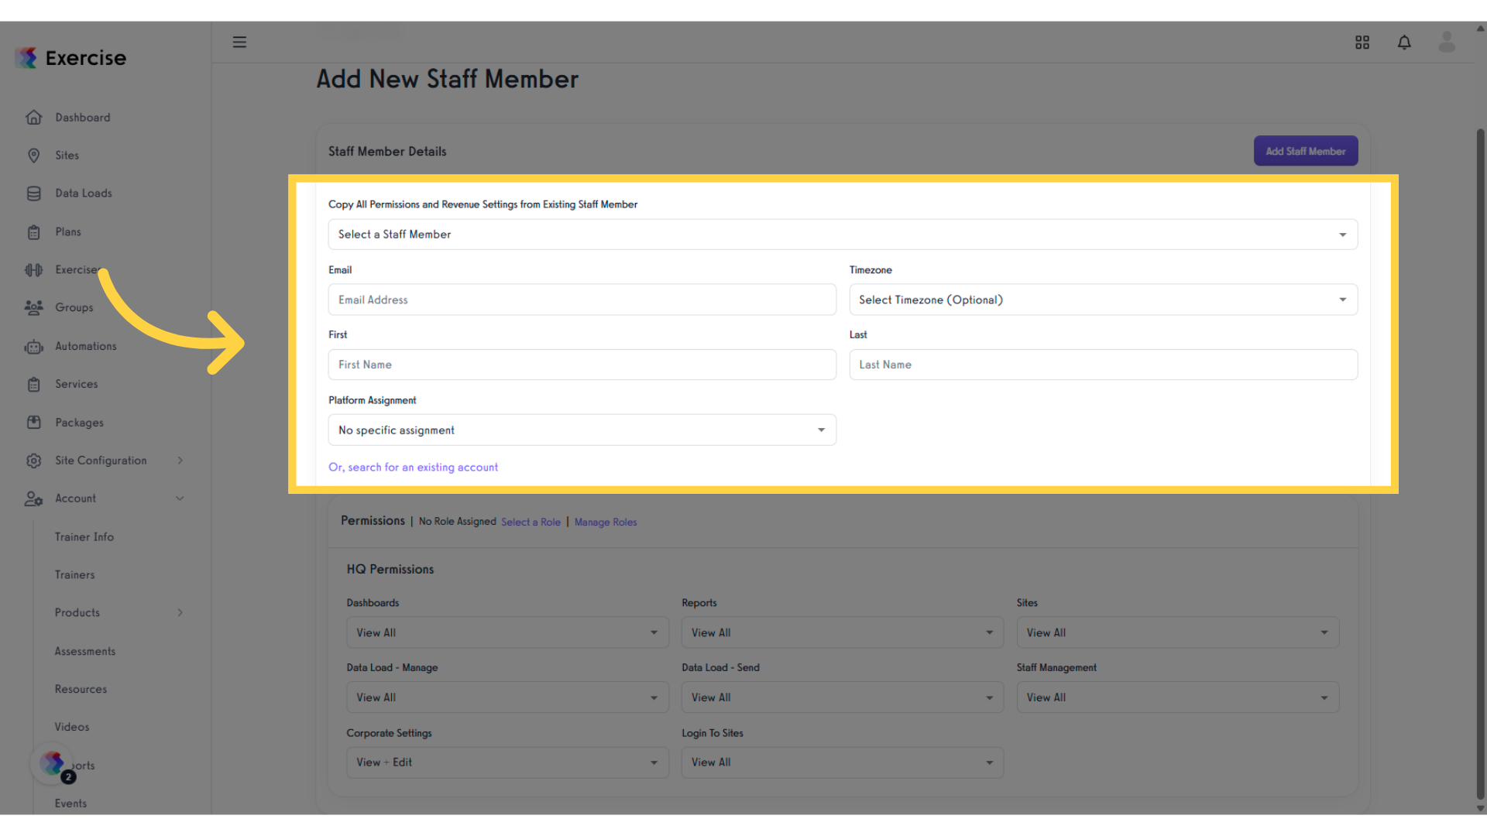The height and width of the screenshot is (836, 1487).
Task: Open the Select Timezone dropdown
Action: click(1103, 300)
